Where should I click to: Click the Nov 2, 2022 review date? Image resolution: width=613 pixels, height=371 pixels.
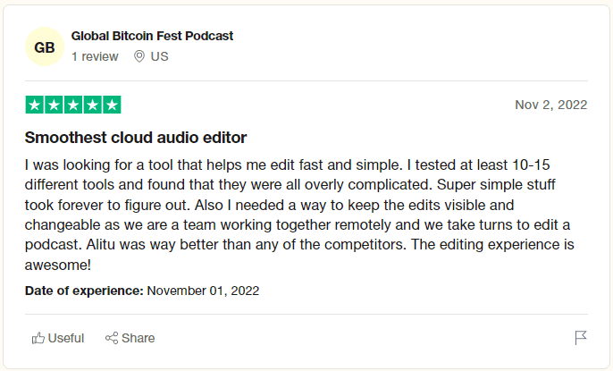pos(550,105)
